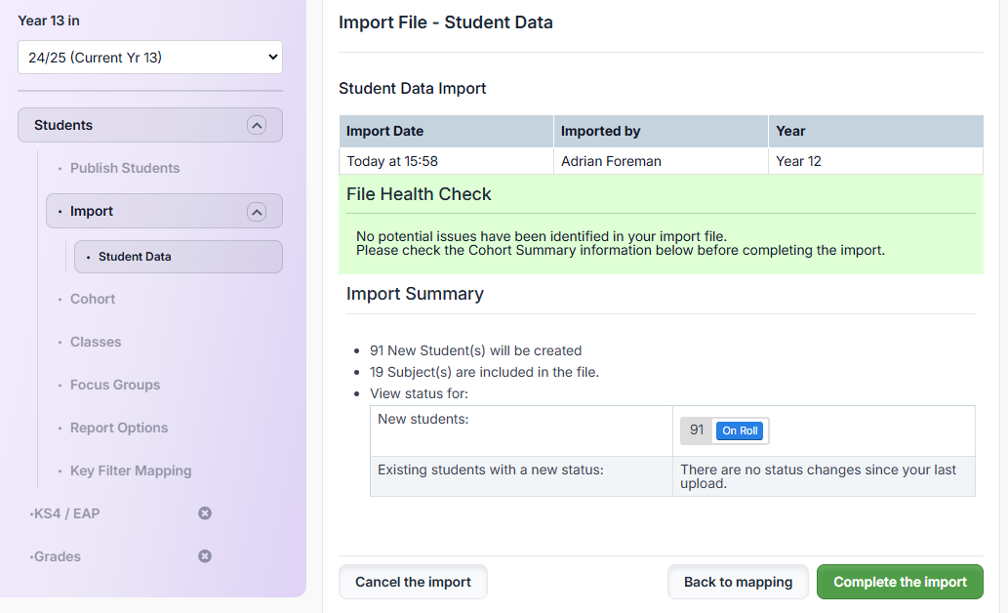Open the Classes menu item
Screen dimensions: 1008x613
pyautogui.click(x=96, y=342)
